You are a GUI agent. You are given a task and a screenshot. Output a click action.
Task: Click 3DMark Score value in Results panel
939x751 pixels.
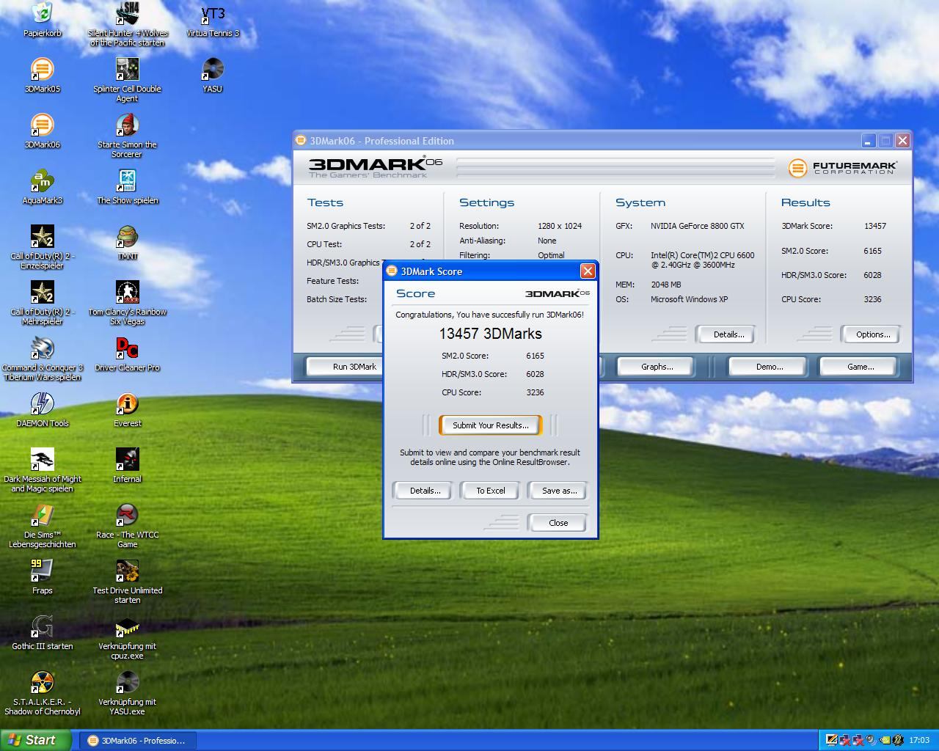[875, 226]
